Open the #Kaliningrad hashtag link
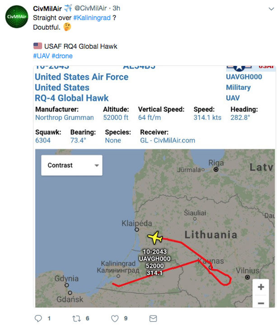The image size is (280, 329). (92, 18)
